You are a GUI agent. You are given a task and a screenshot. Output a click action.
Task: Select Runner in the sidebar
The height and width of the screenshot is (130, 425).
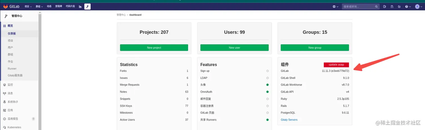tap(12, 69)
